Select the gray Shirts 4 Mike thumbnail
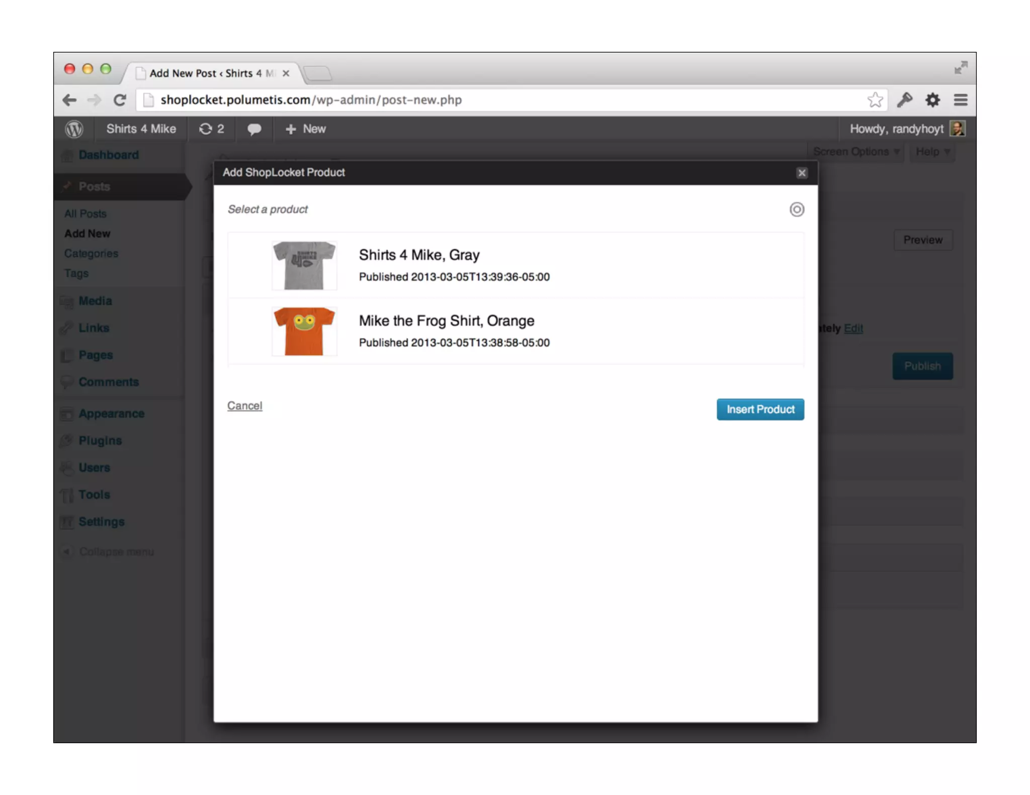1030x795 pixels. pyautogui.click(x=304, y=265)
